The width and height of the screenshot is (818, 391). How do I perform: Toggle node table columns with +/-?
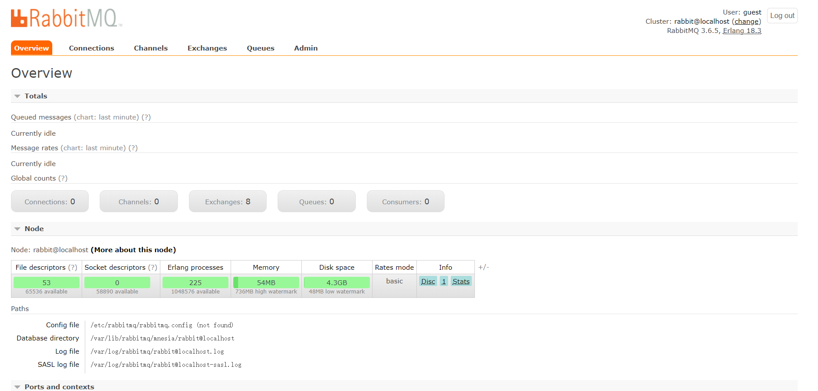tap(484, 267)
